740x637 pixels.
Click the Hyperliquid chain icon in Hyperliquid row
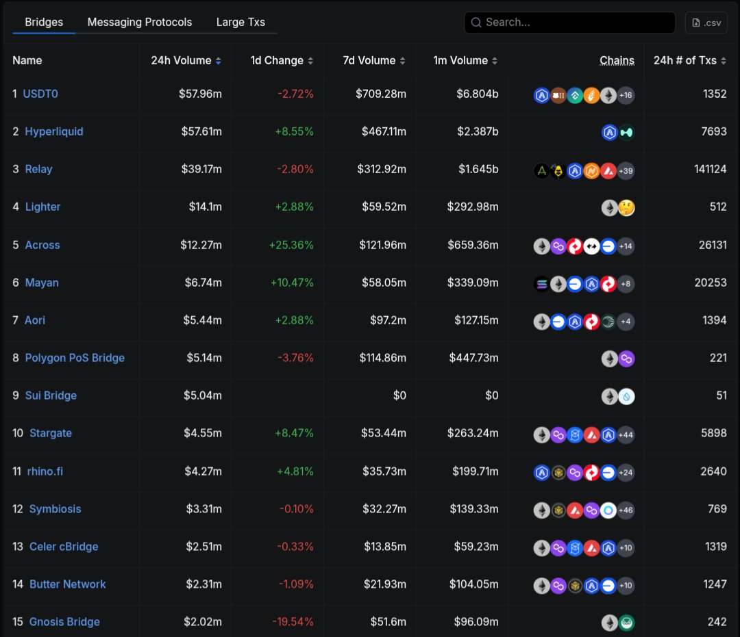(626, 133)
